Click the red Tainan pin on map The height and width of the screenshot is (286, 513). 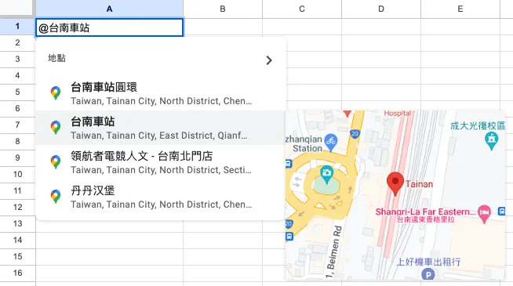pyautogui.click(x=395, y=183)
